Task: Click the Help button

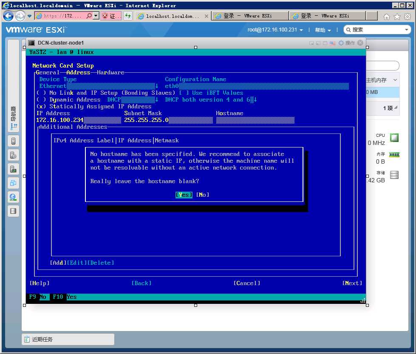Action: 40,283
